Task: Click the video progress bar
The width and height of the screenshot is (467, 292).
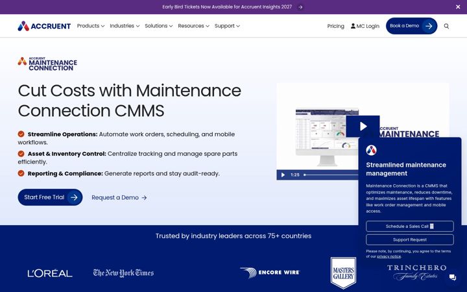Action: (331, 175)
